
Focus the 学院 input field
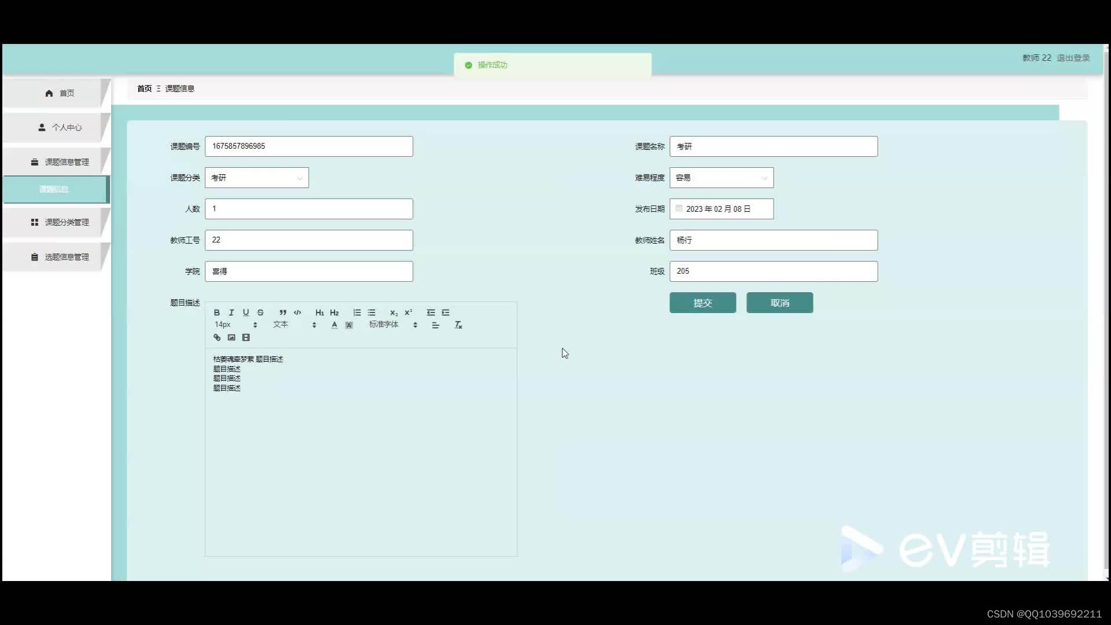pyautogui.click(x=309, y=271)
